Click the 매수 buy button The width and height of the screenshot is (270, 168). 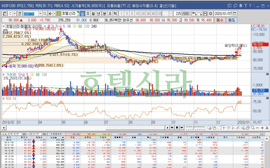(220, 20)
